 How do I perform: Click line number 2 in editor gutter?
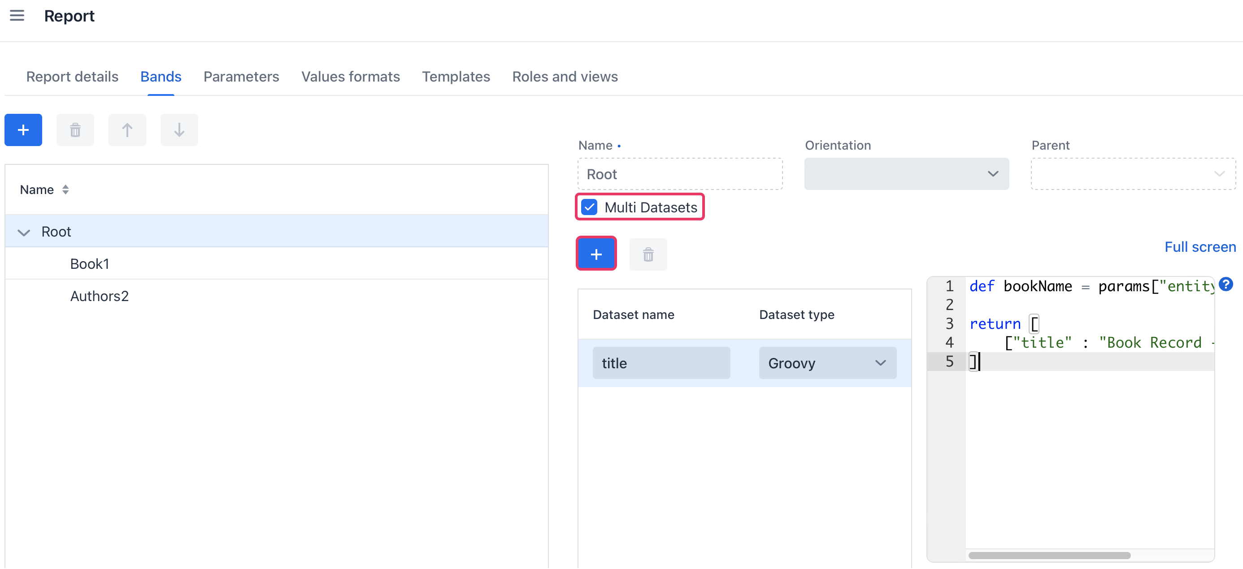click(x=949, y=305)
